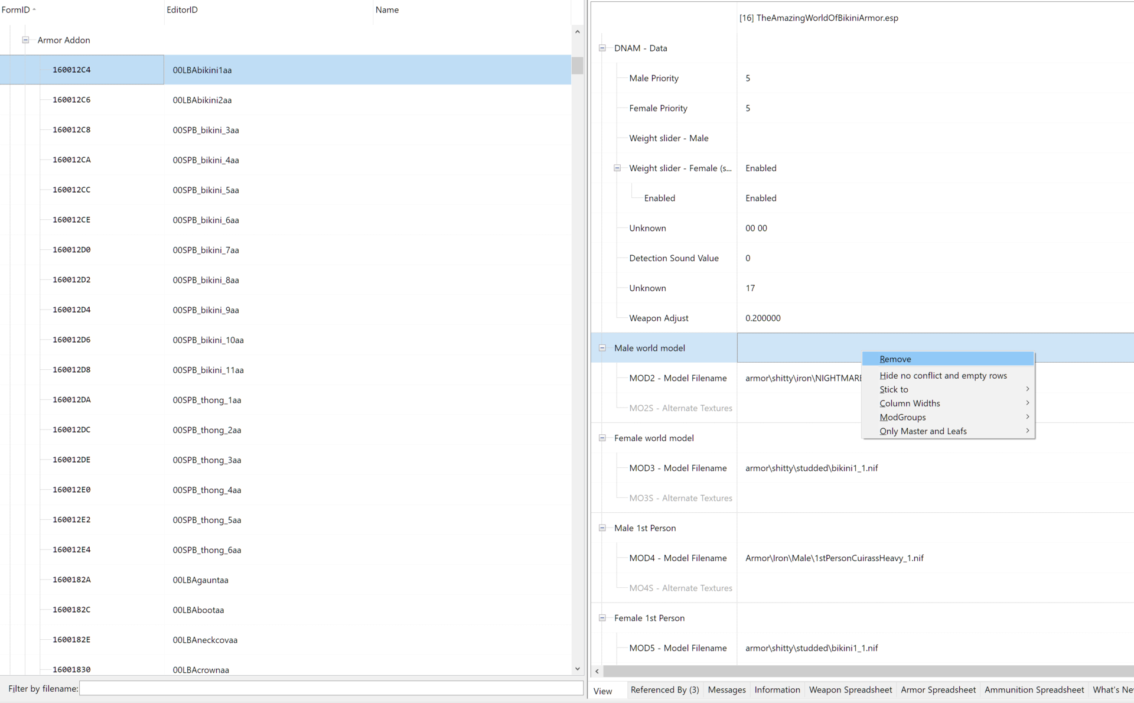Sort by the Name column header
Screen dimensions: 1134x703
(471, 10)
